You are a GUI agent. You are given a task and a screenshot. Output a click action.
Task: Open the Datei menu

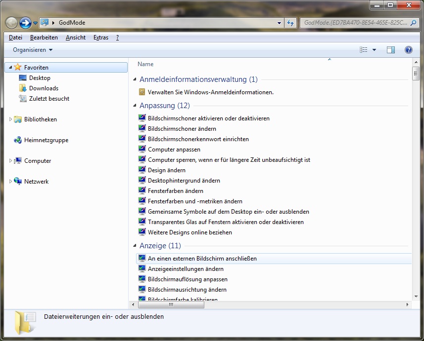pyautogui.click(x=15, y=38)
